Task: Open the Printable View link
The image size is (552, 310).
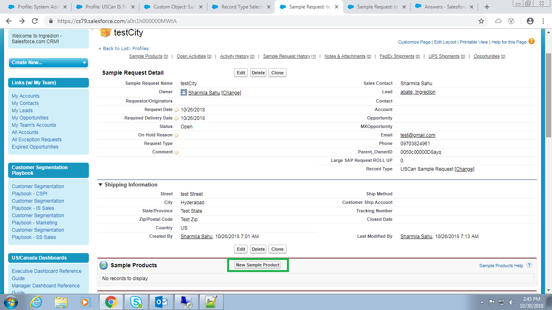Action: click(474, 42)
